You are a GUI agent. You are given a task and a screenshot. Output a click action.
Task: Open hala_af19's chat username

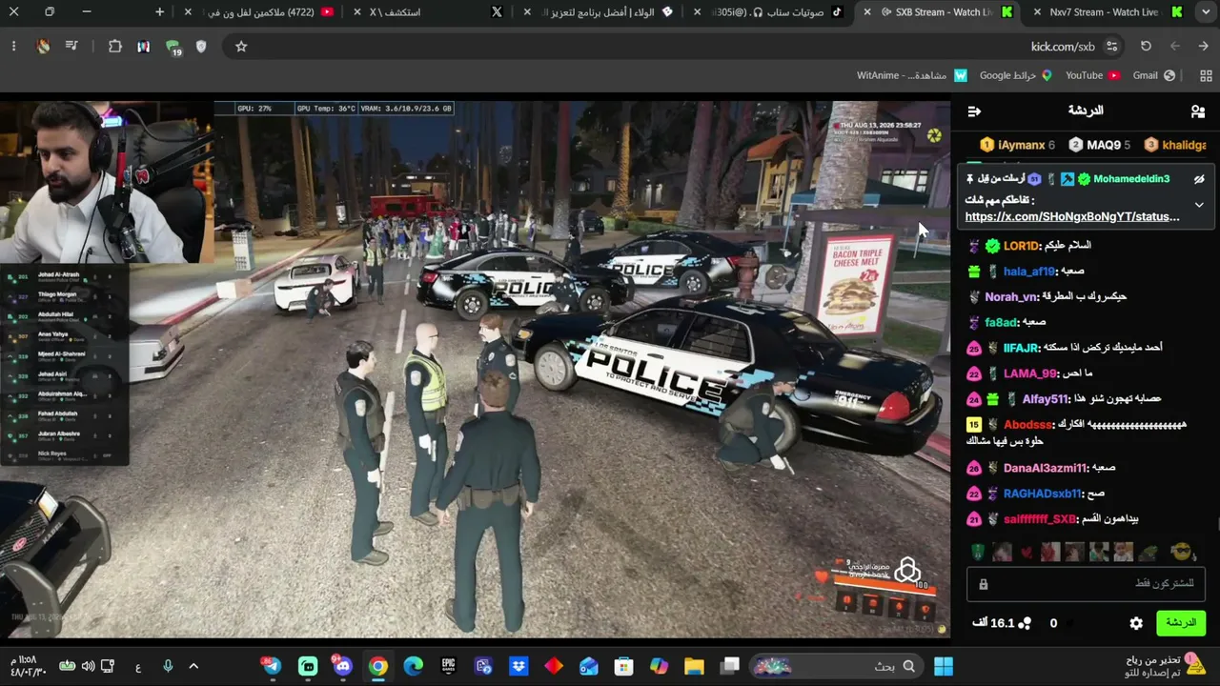pos(1029,272)
